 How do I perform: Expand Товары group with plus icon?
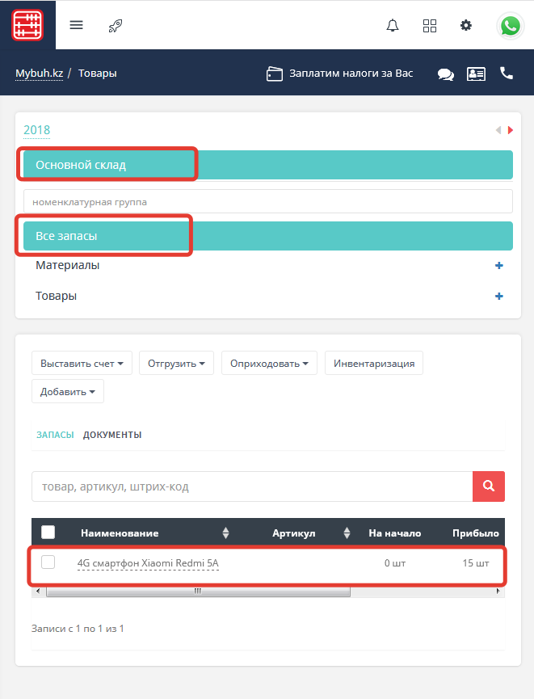[x=498, y=297]
